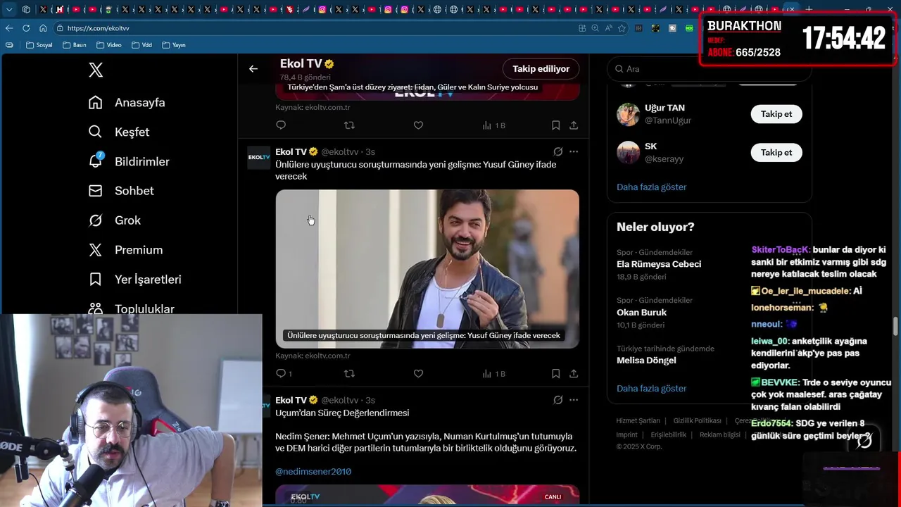901x507 pixels.
Task: Open the workspaces icon beside the tabs
Action: (26, 10)
